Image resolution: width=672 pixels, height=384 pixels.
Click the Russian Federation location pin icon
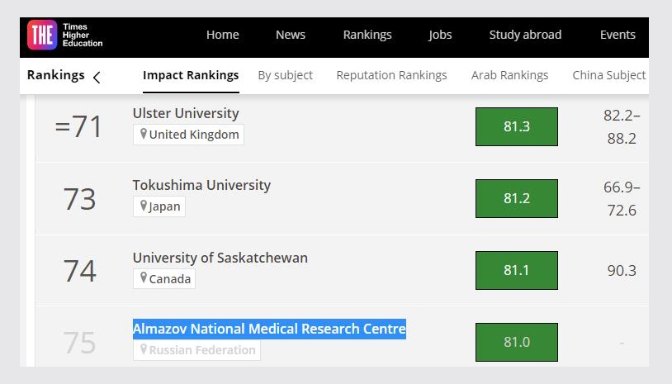pyautogui.click(x=143, y=350)
